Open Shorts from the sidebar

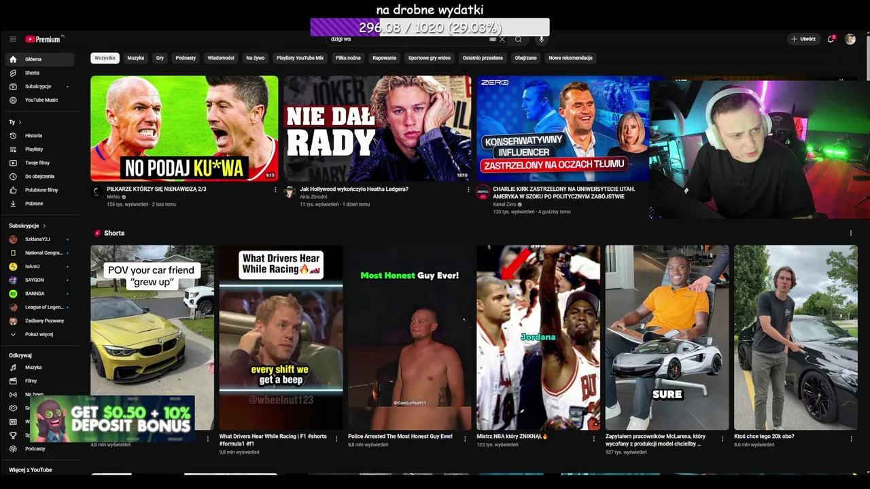coord(39,73)
